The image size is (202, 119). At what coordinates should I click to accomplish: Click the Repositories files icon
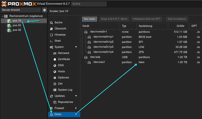coord(55,102)
